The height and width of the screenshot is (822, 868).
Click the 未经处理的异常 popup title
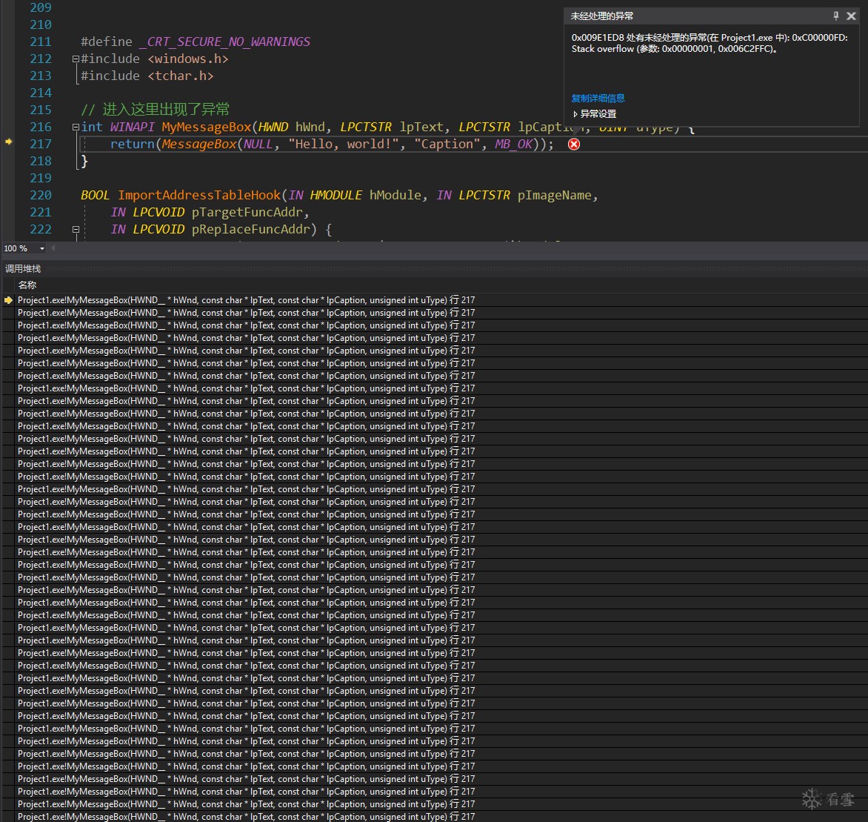(x=601, y=16)
